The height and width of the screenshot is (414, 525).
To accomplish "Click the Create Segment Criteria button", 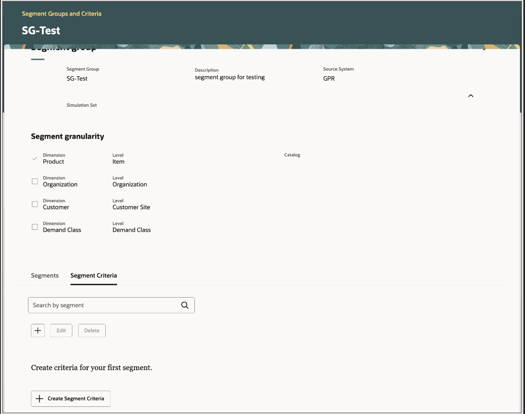I will point(70,398).
